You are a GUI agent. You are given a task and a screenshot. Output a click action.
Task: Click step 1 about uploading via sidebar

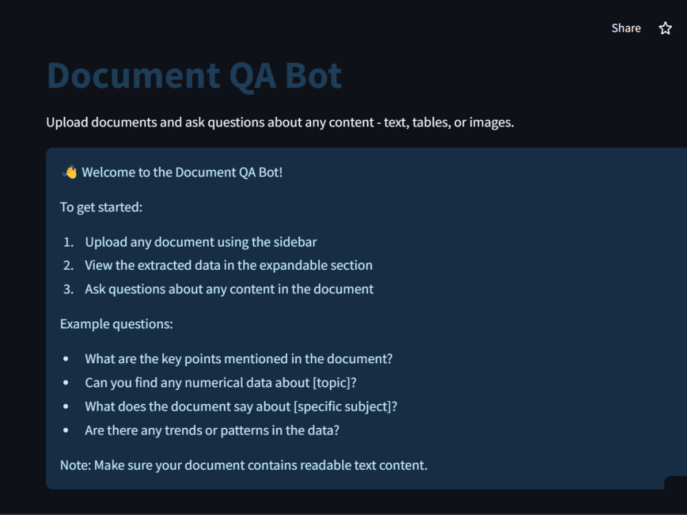point(201,242)
